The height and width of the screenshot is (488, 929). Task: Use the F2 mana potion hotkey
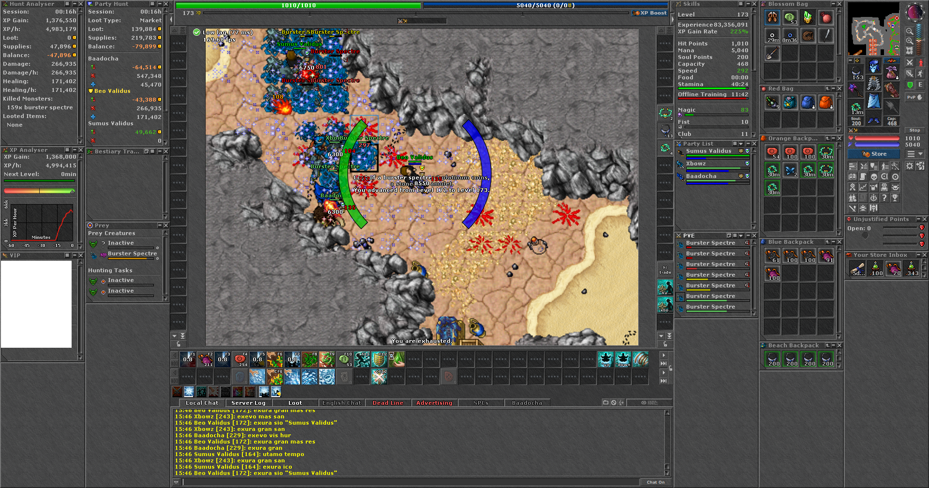point(205,359)
